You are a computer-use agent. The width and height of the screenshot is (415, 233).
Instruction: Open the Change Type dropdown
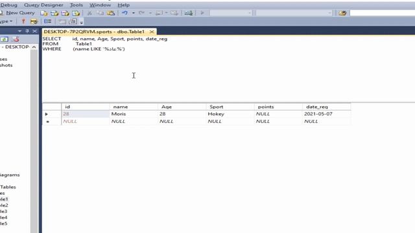(x=6, y=21)
